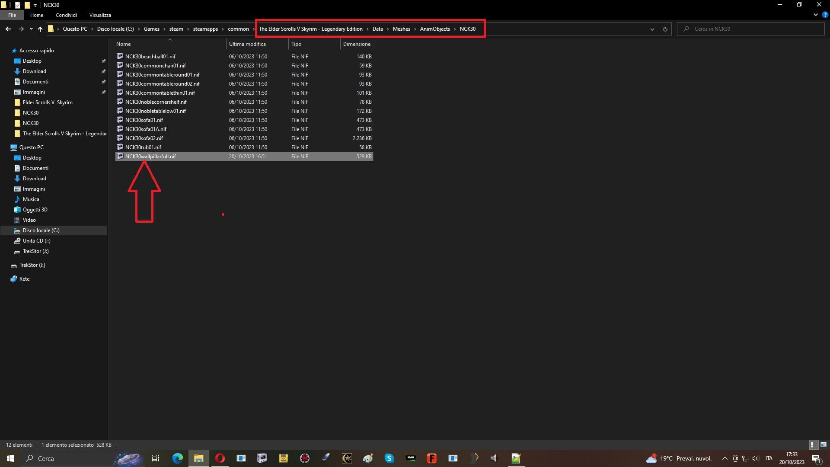Open pinned Immagini under Accesso rapido
This screenshot has width=830, height=467.
(x=34, y=92)
